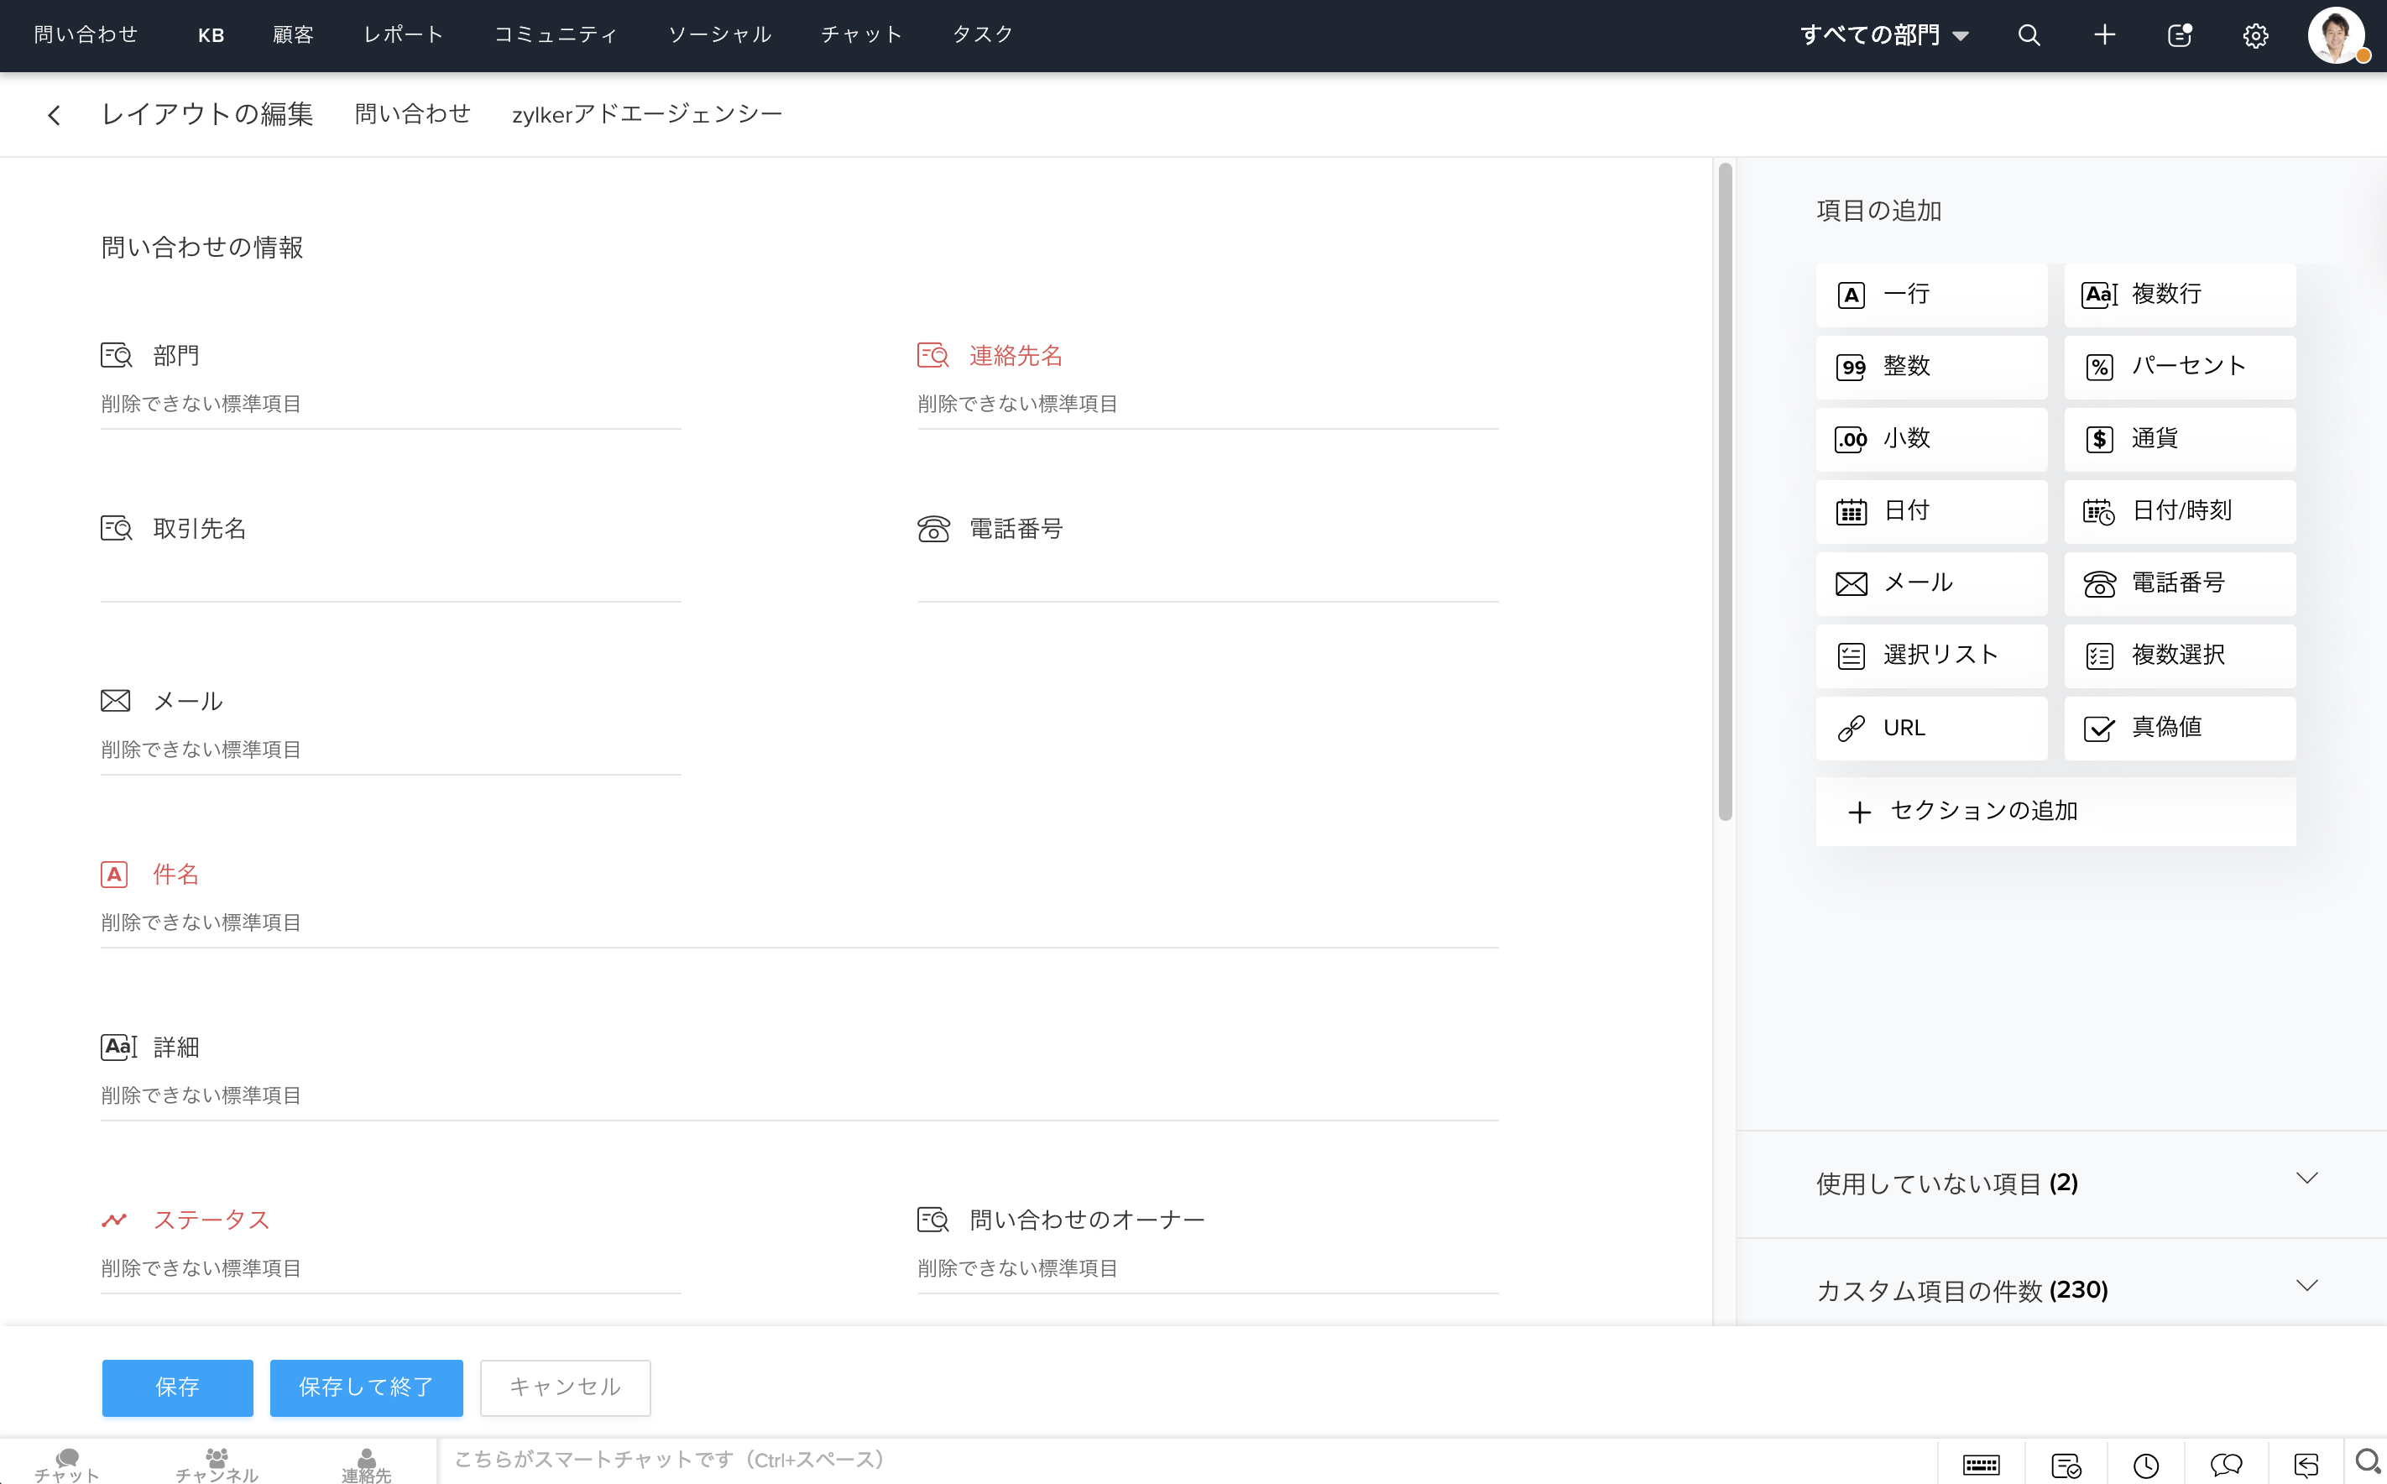Add a 一行 single-line field
Viewport: 2387px width, 1484px height.
[1930, 295]
